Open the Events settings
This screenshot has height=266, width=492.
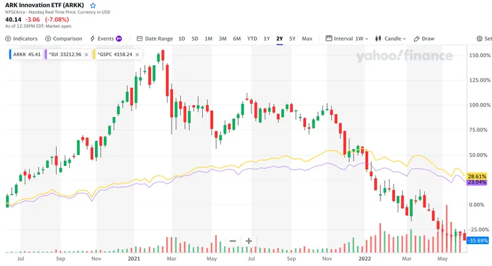coord(106,39)
